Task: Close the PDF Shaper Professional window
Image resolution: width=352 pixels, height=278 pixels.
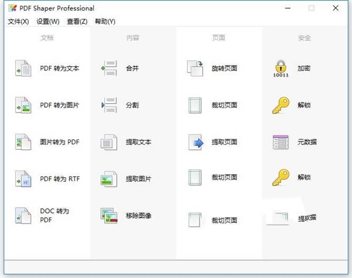Action: [336, 8]
